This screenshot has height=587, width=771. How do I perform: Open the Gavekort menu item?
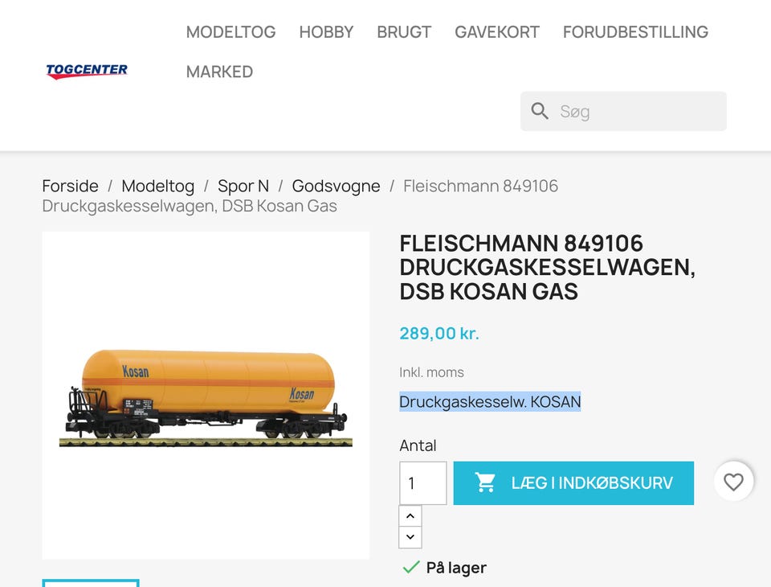(496, 32)
